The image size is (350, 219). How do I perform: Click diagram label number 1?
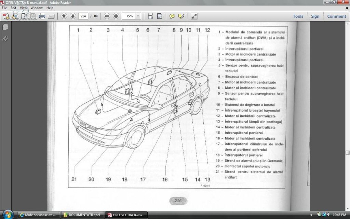click(78, 30)
